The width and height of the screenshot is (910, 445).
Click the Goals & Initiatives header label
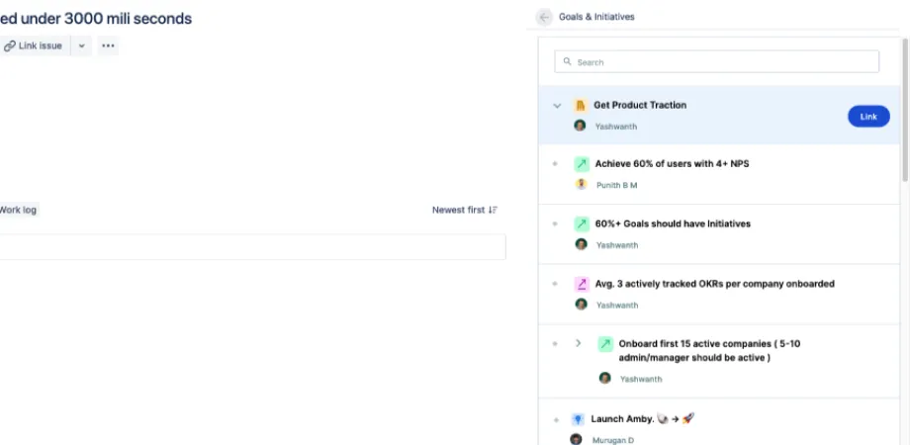click(x=596, y=17)
